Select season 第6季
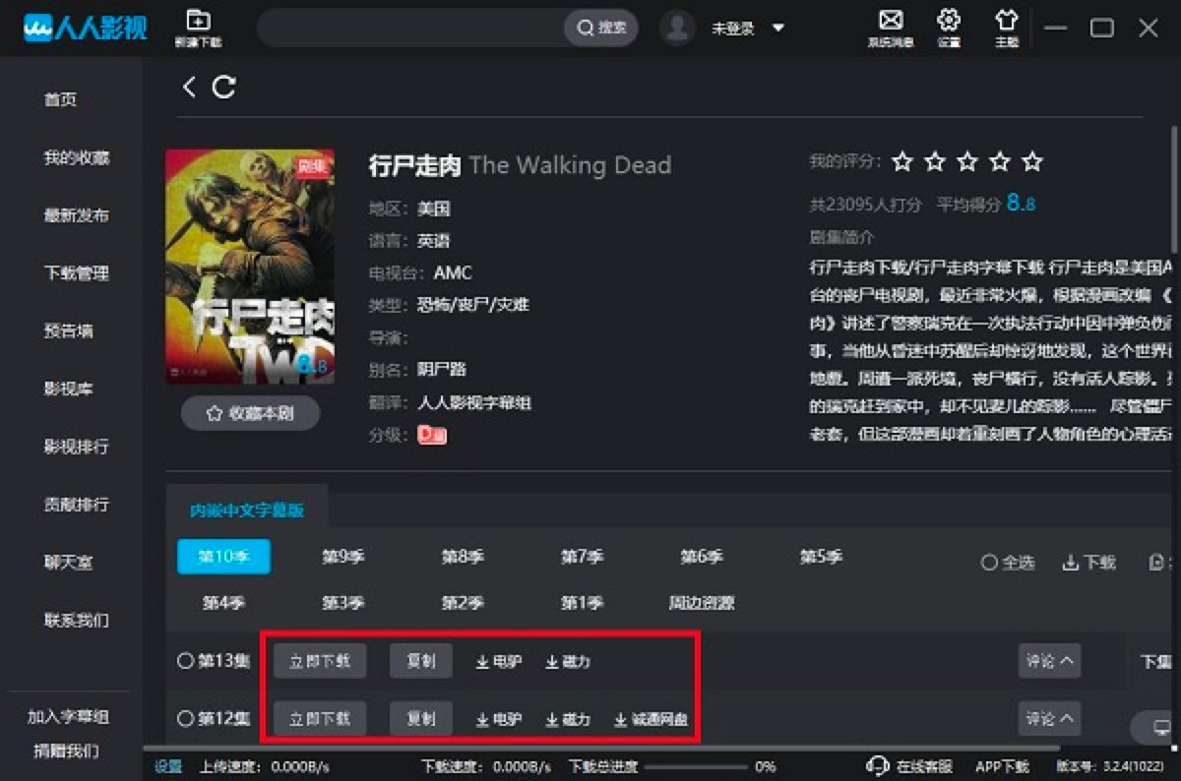The width and height of the screenshot is (1181, 781). coord(702,557)
